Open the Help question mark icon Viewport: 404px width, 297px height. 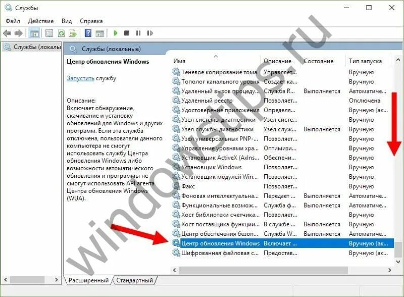[x=88, y=33]
